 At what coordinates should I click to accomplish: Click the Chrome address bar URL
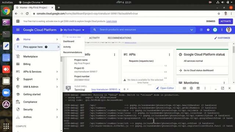point(87,14)
